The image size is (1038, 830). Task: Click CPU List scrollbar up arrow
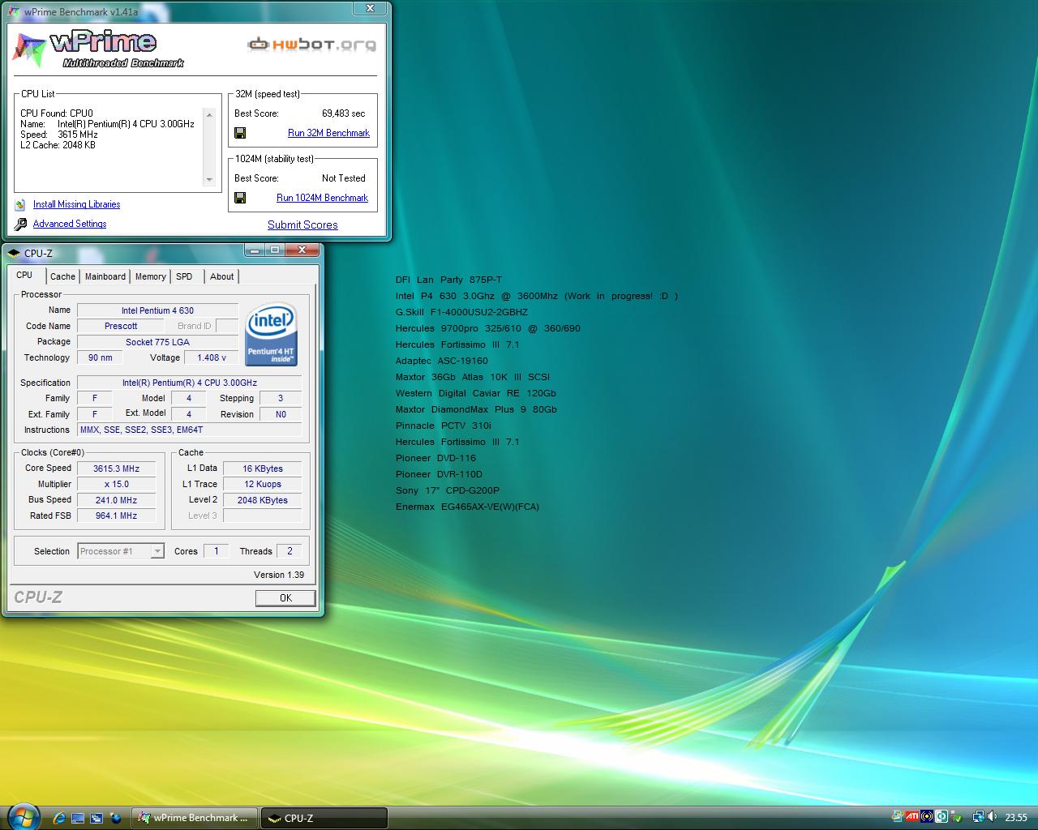[209, 115]
